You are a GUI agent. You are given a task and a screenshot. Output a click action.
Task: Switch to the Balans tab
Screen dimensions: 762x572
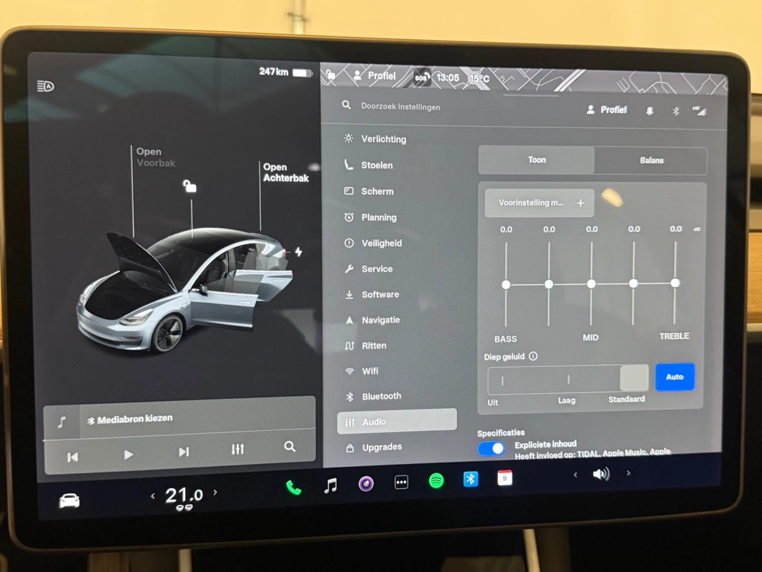pyautogui.click(x=651, y=160)
